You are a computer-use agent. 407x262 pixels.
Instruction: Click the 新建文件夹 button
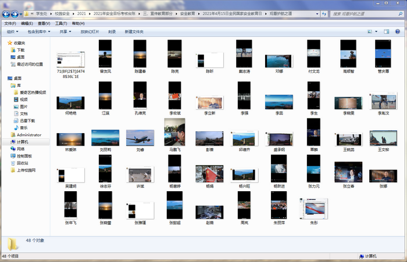(x=133, y=31)
